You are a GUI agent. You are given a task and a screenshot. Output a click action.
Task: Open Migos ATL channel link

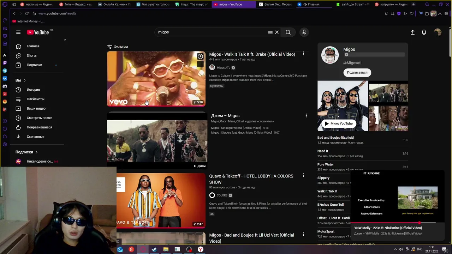point(223,68)
